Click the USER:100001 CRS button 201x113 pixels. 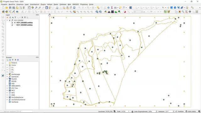tap(191, 111)
